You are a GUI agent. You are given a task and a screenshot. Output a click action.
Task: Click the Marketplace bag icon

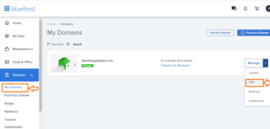(7, 49)
